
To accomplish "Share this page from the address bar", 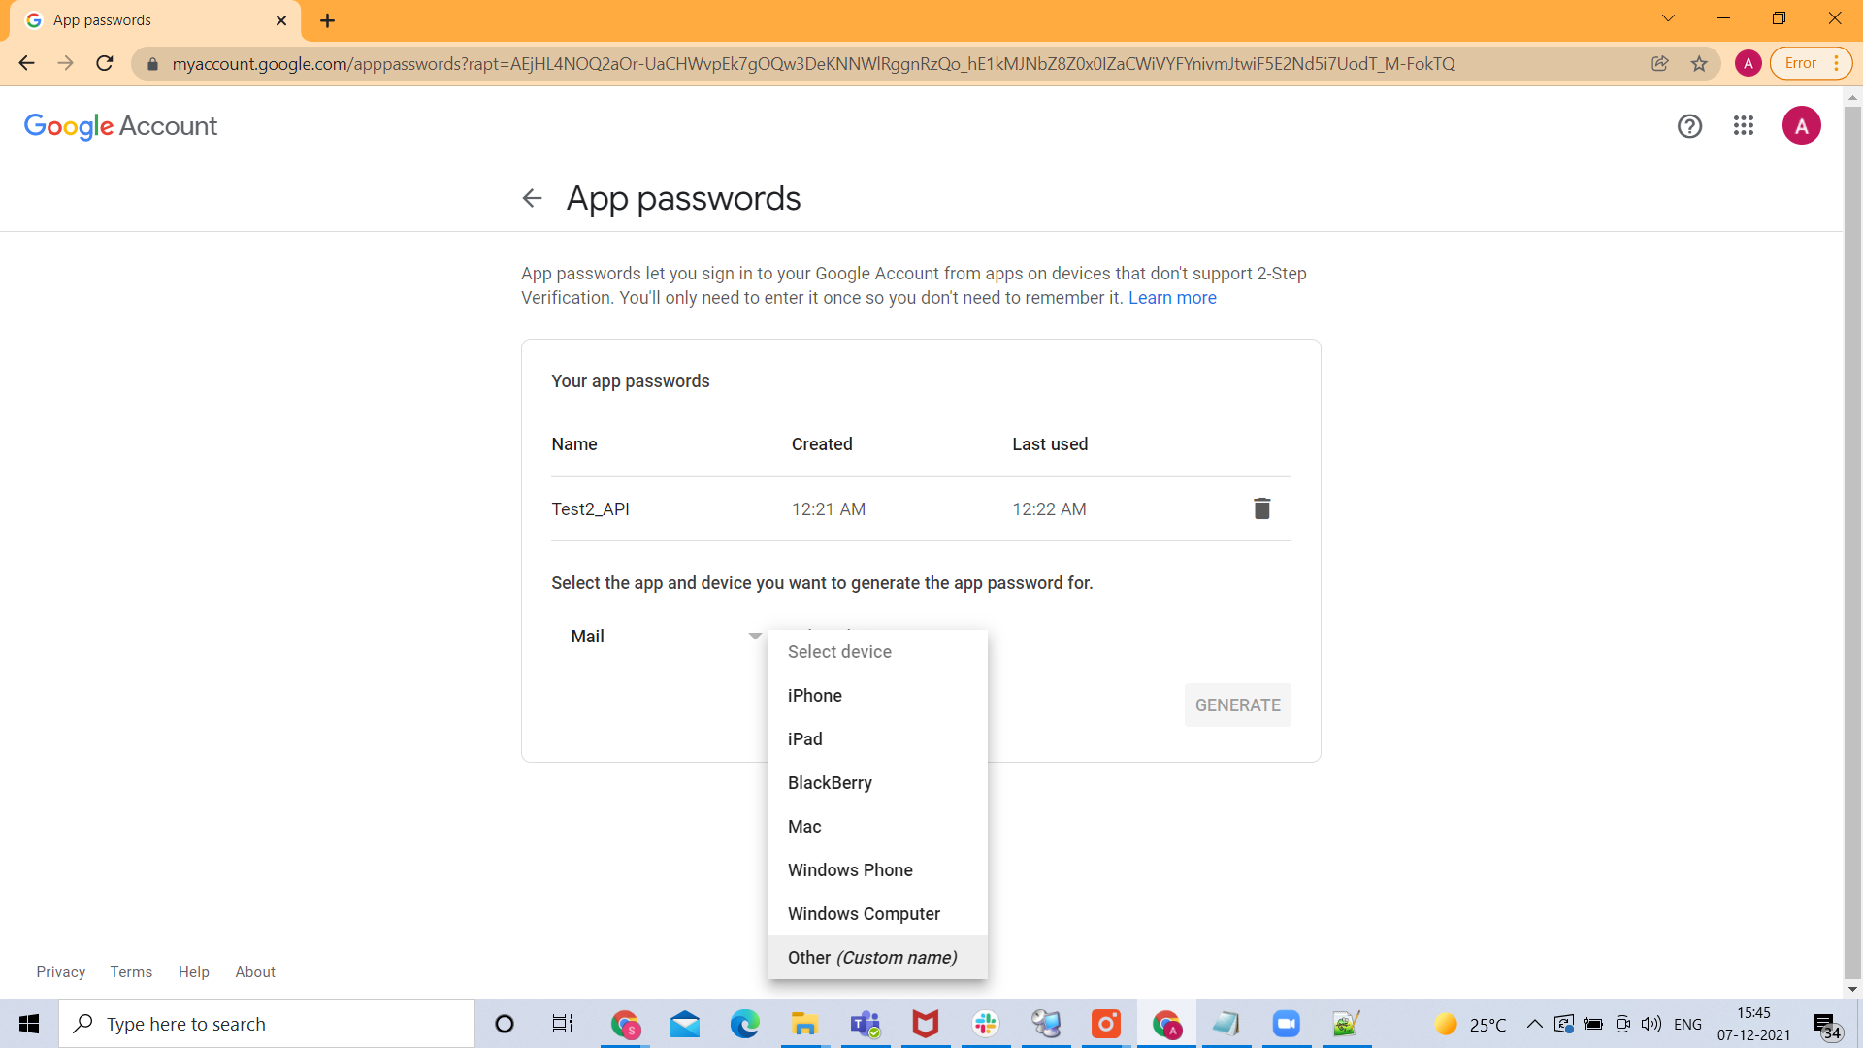I will (1660, 63).
